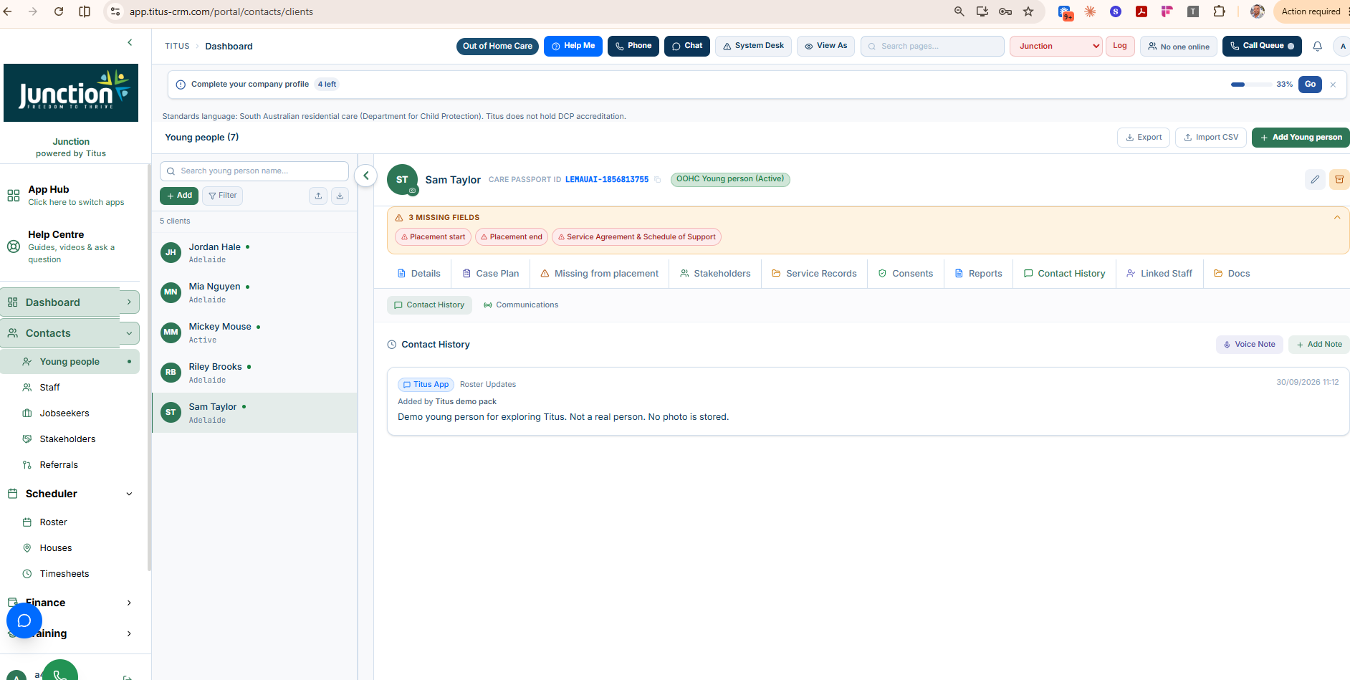Image resolution: width=1350 pixels, height=680 pixels.
Task: Open the Service Records tab
Action: 814,274
